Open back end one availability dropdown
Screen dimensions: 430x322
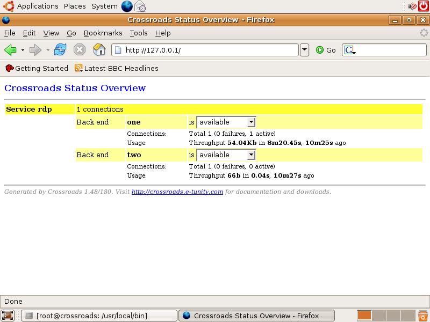click(226, 122)
